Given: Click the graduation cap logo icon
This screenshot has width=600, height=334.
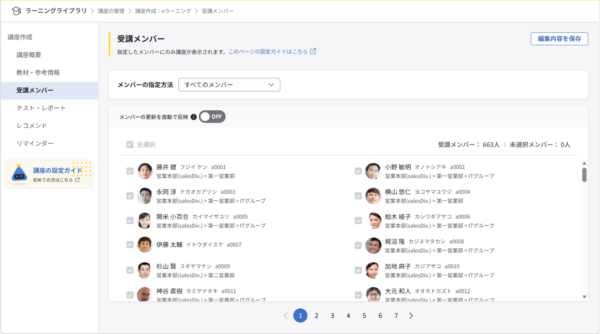Looking at the screenshot, I should 16,11.
